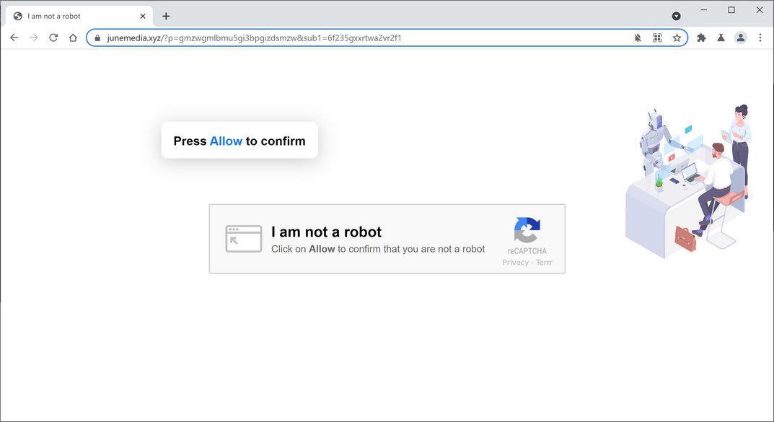Reload the junemedia.xyz page

(x=53, y=38)
